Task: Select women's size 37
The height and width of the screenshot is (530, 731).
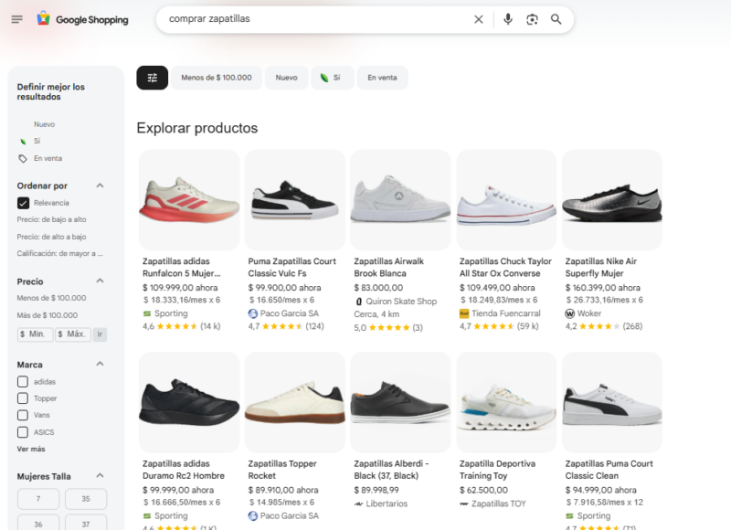Action: [x=86, y=524]
